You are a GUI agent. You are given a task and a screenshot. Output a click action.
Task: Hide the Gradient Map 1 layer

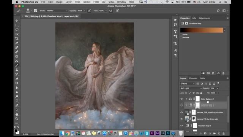[181, 126]
